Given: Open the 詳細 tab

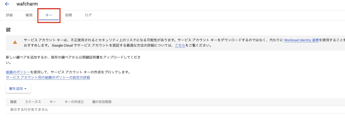Looking at the screenshot, I should point(9,15).
